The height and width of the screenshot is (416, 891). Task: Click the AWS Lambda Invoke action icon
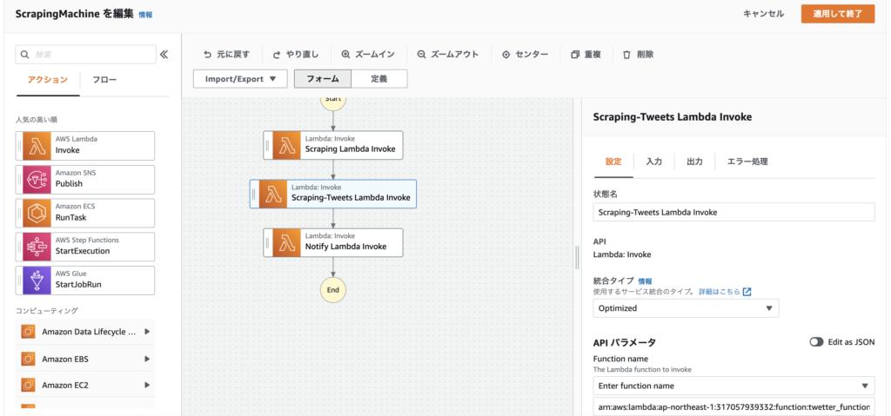pos(37,146)
